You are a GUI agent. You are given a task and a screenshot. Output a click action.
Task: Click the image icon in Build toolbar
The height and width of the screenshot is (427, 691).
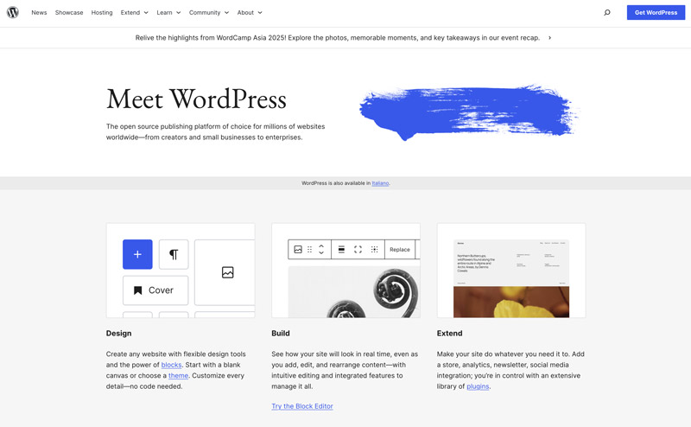coord(298,249)
